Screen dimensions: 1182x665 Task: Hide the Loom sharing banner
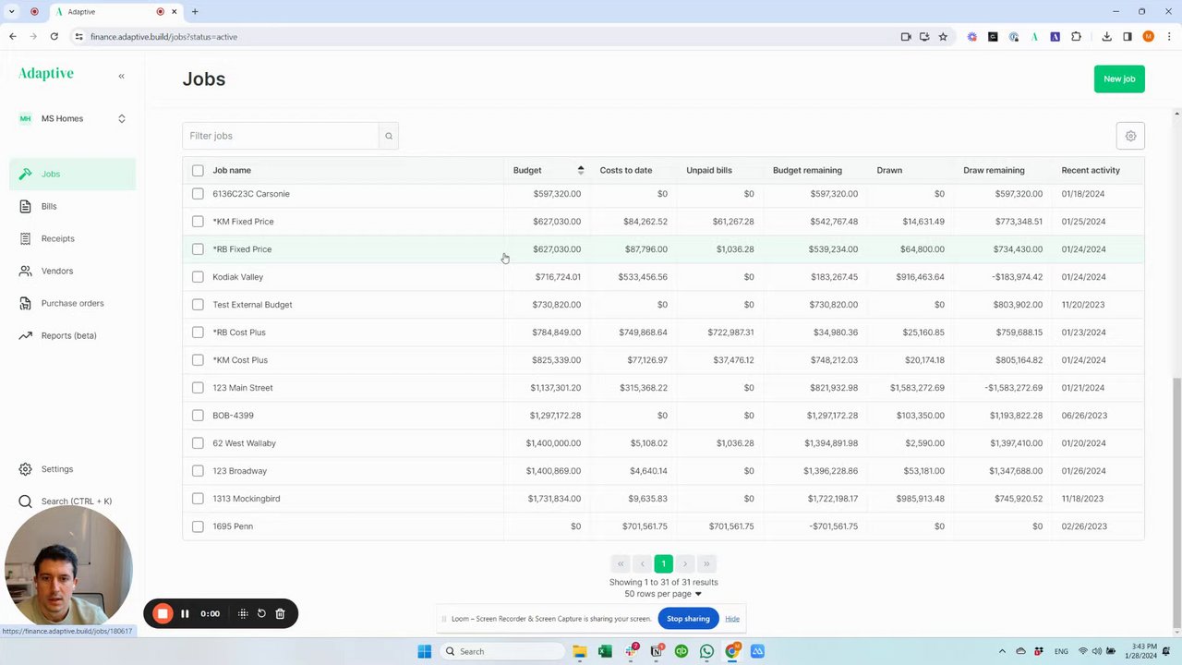(732, 619)
